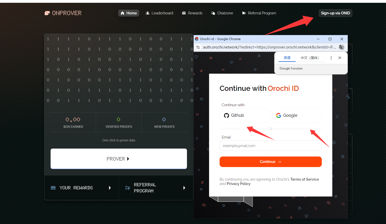This screenshot has height=224, width=386.
Task: Open Orochi's Terms of Service link
Action: (305, 179)
